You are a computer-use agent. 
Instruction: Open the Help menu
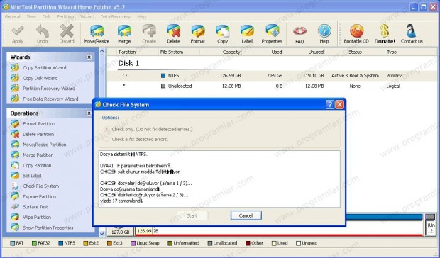[142, 17]
